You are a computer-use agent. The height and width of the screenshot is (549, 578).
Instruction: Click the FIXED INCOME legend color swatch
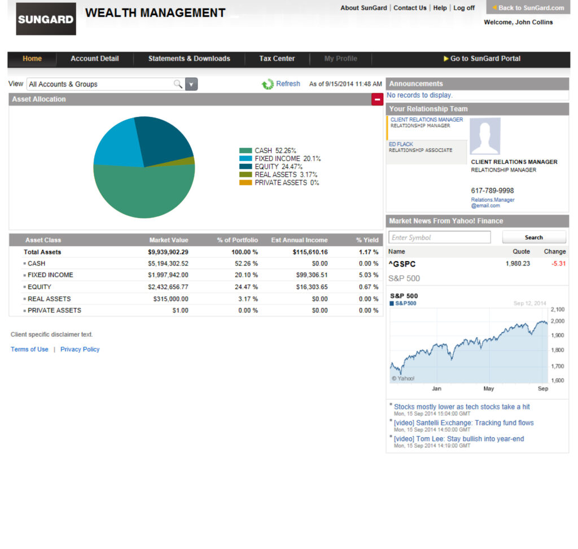pos(246,159)
